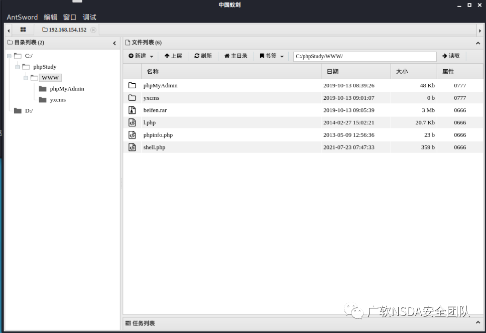Image resolution: width=486 pixels, height=333 pixels.
Task: Click the D:/ folder icon in tree
Action: point(18,111)
